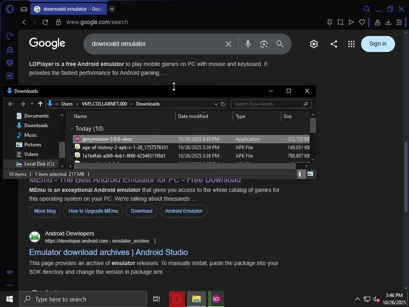Open the GX Corner gamepad icon
Viewport: 409px width, 307px height.
click(24, 9)
